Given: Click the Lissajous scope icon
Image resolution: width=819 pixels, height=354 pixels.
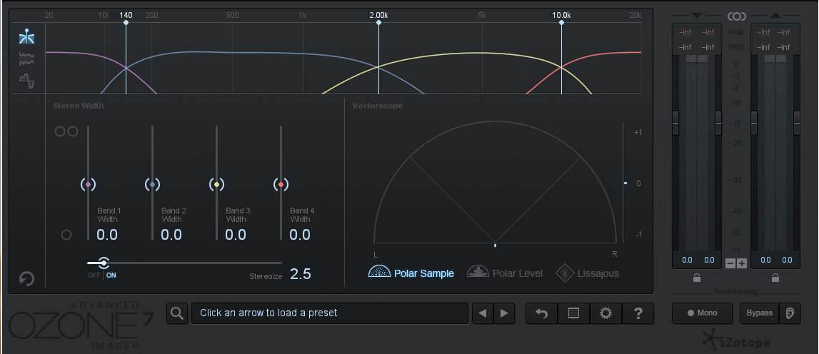Looking at the screenshot, I should tap(565, 273).
